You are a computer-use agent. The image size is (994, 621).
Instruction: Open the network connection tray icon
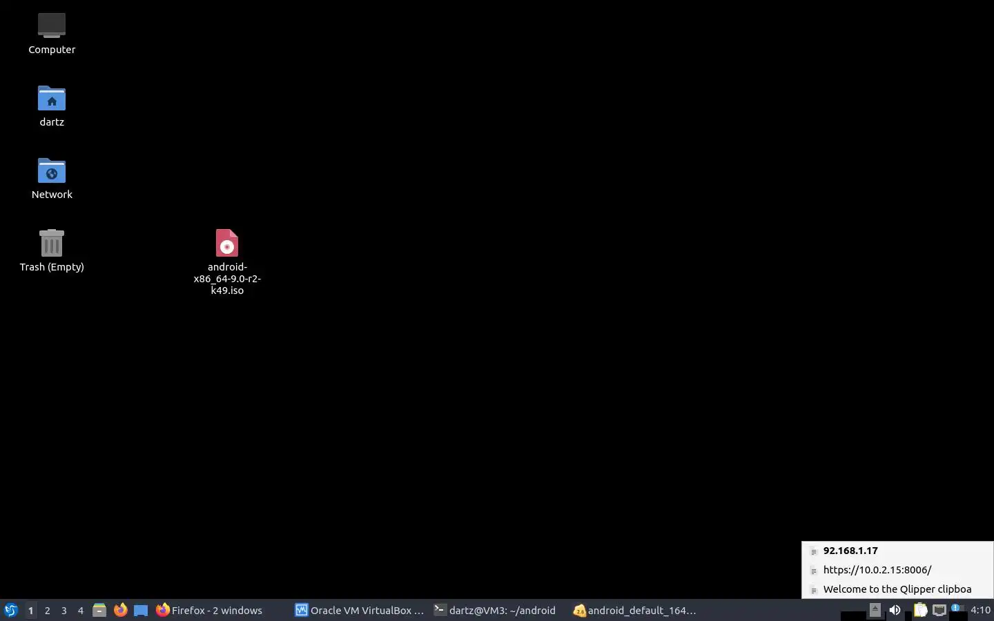pos(939,610)
